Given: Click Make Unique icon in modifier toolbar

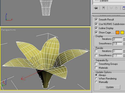Looking at the screenshot, I should (x=111, y=8).
